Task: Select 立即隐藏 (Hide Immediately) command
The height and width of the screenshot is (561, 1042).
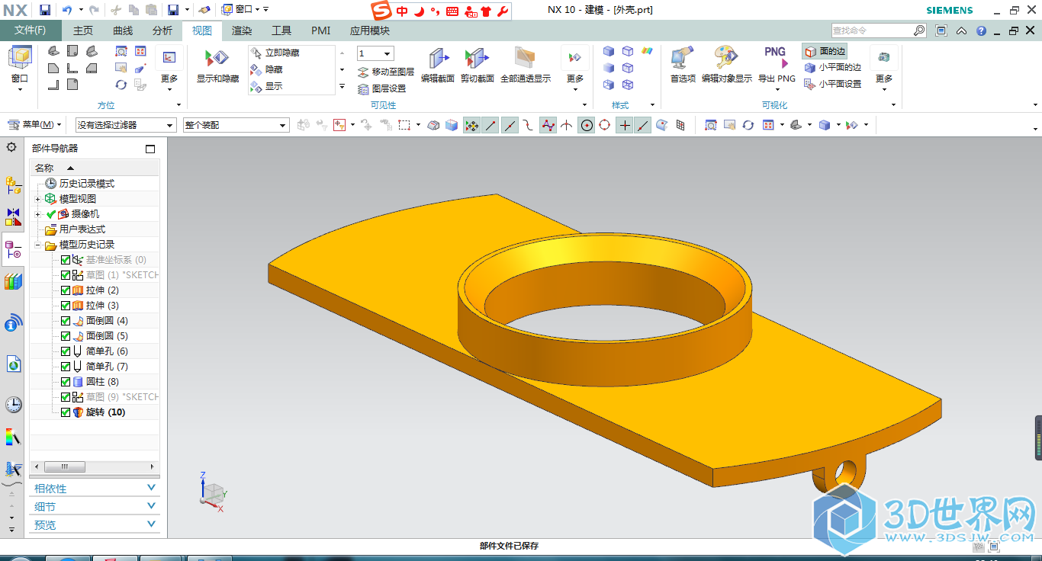Action: coord(275,53)
